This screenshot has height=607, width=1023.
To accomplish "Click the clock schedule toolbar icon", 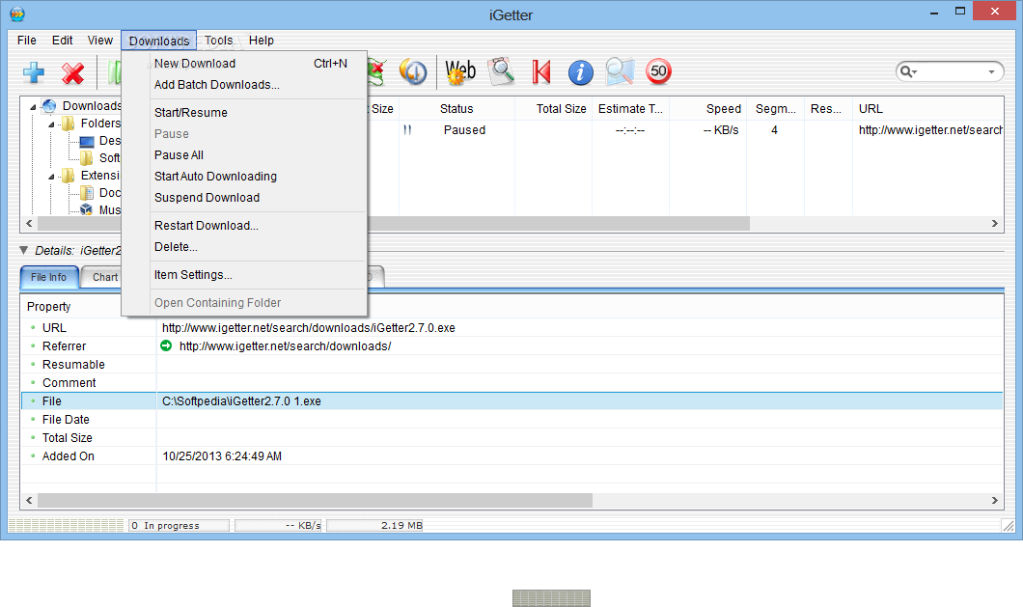I will [413, 71].
